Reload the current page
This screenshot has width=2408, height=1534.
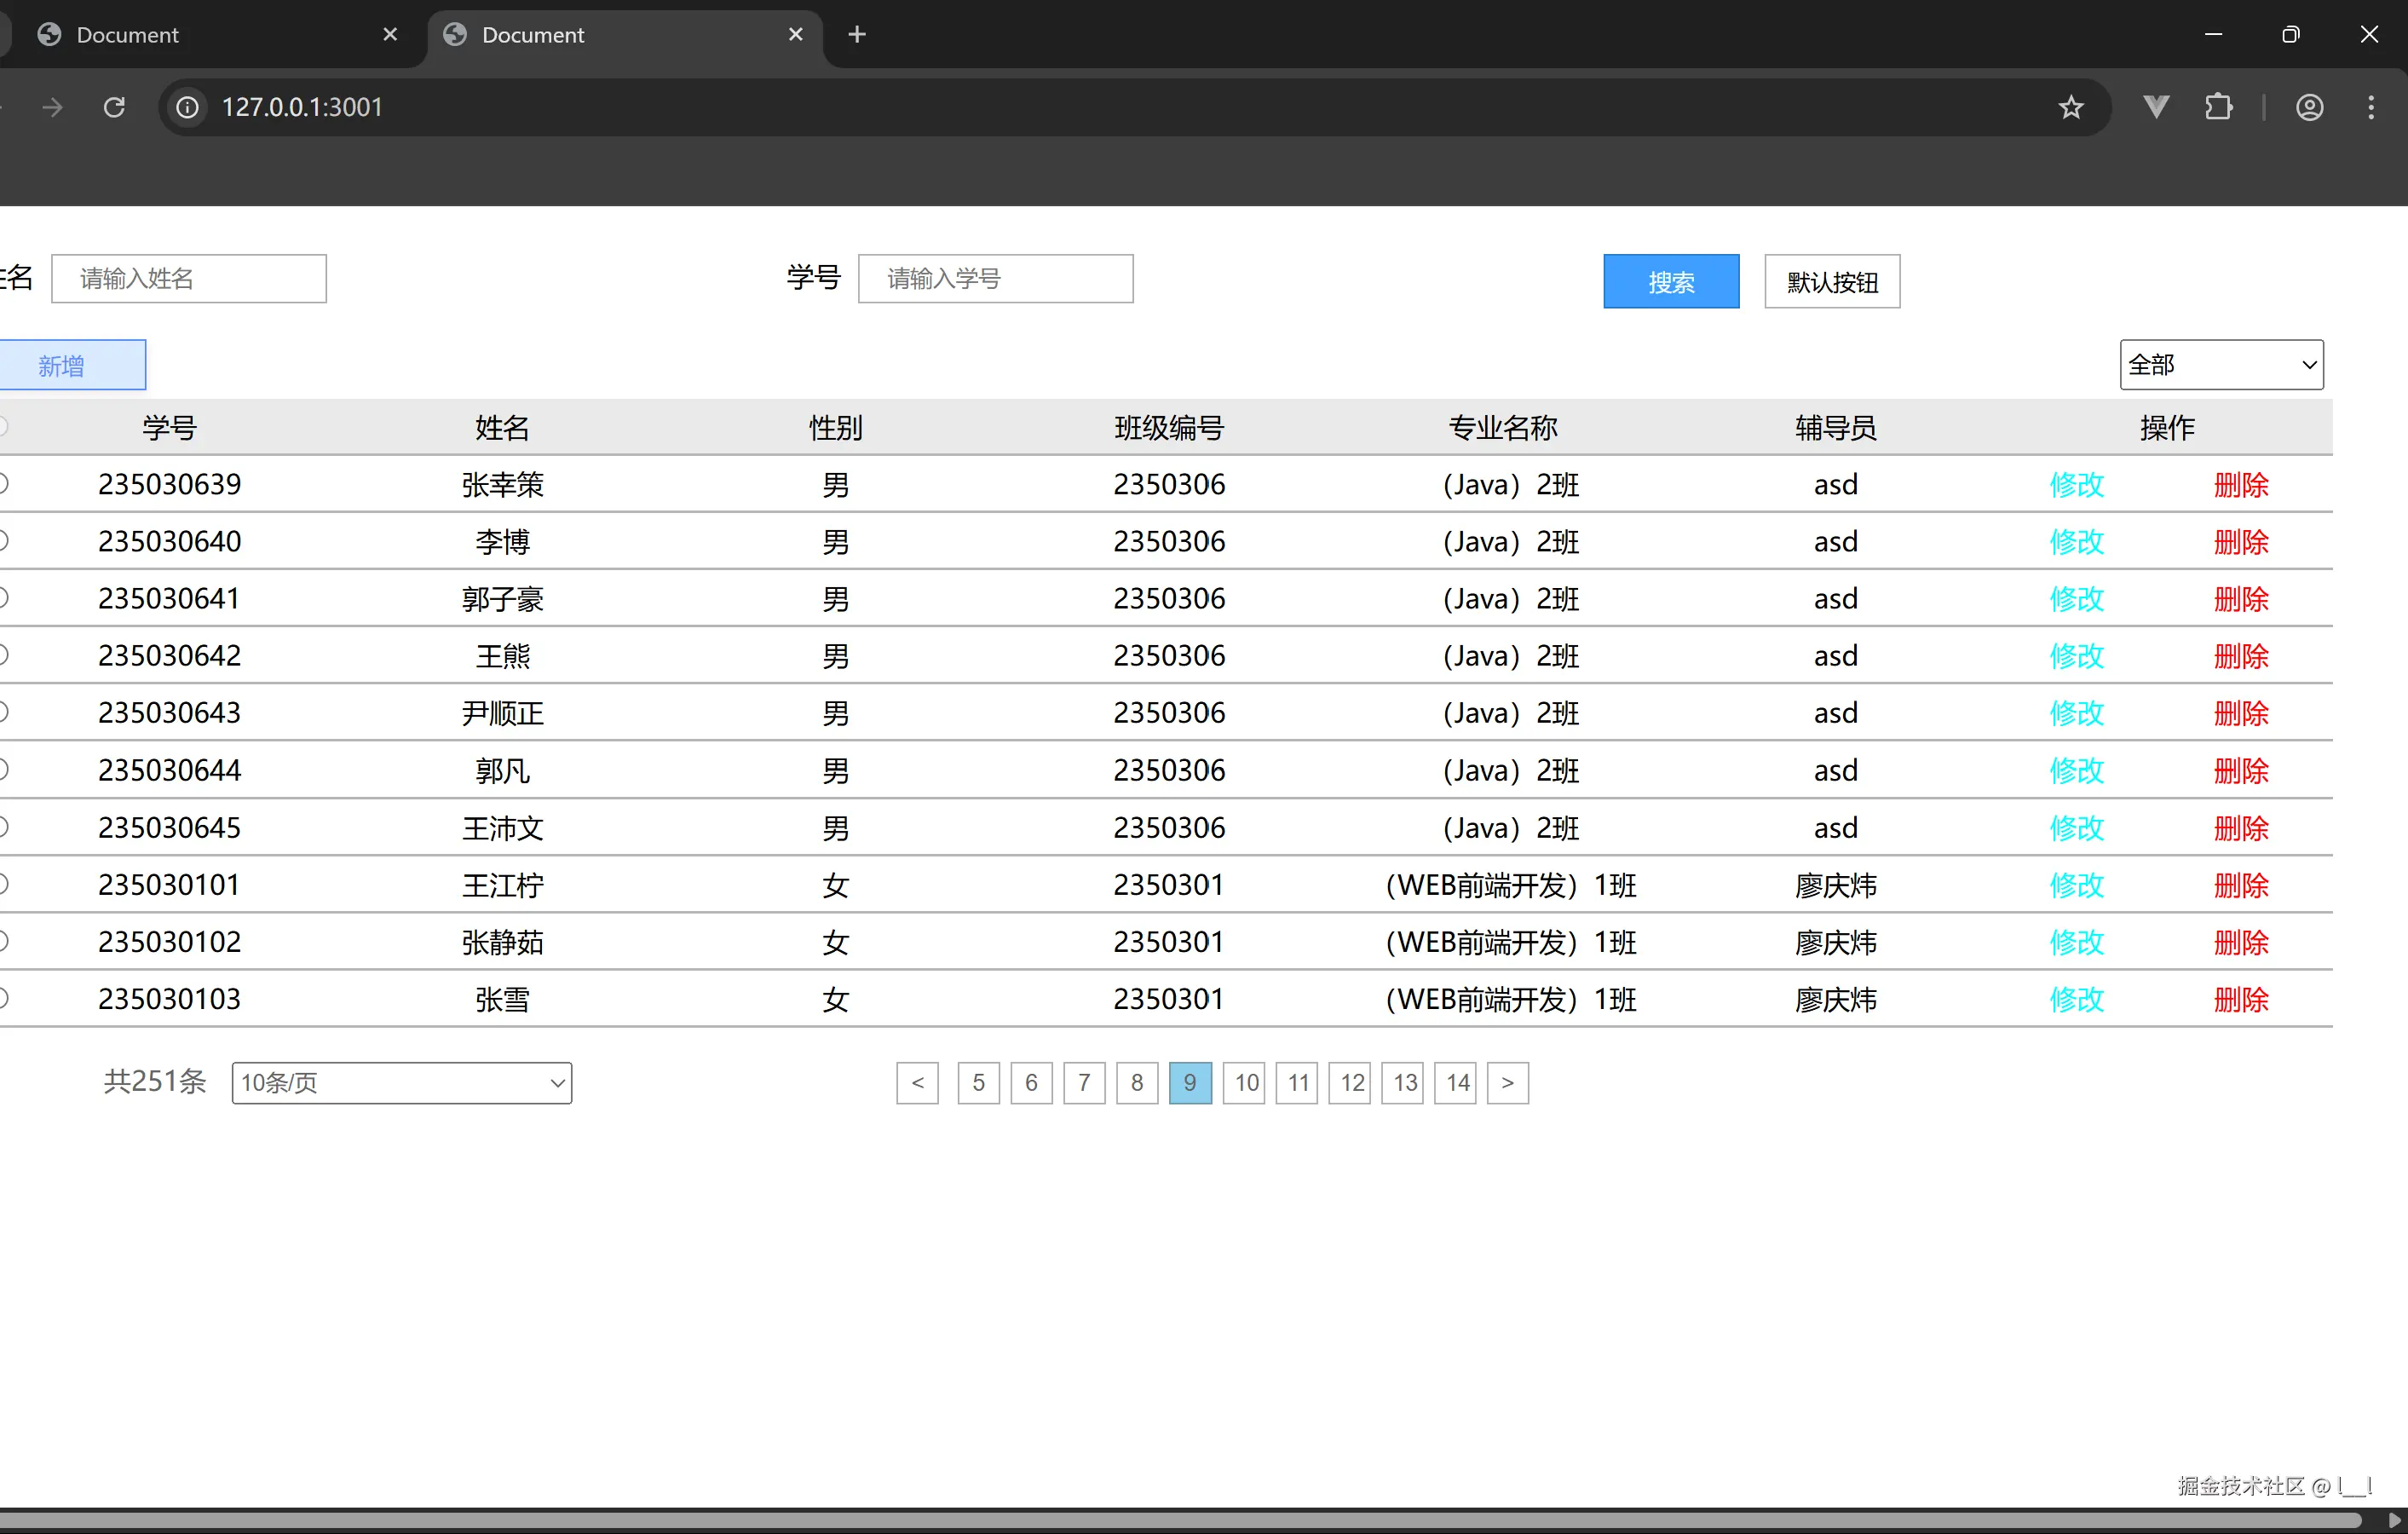[x=114, y=107]
